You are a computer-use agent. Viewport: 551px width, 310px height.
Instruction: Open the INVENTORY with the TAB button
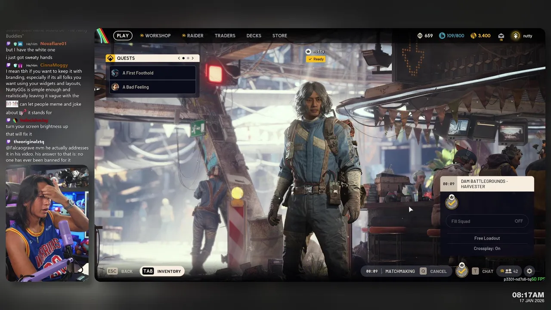162,271
